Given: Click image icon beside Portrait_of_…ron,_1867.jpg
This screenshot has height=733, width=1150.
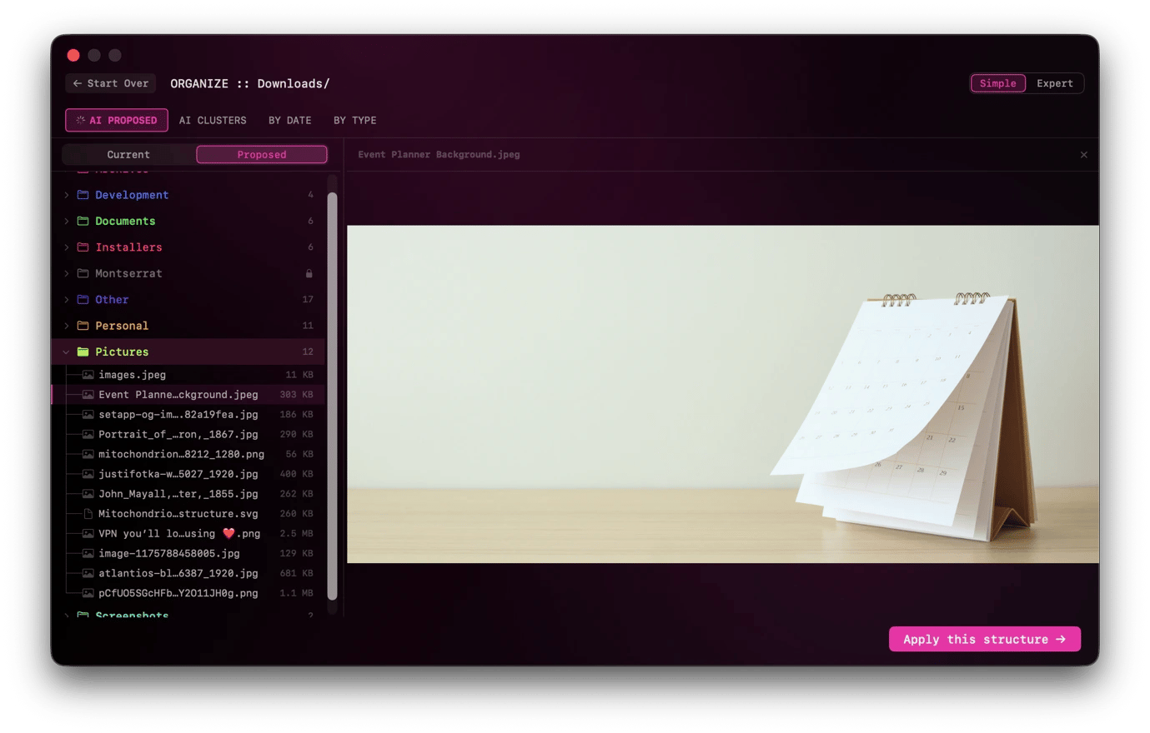Looking at the screenshot, I should tap(88, 434).
